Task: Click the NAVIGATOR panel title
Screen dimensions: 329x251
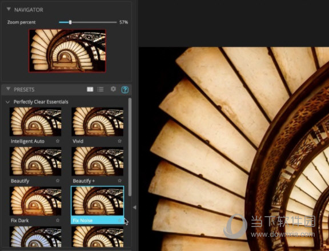Action: [29, 10]
